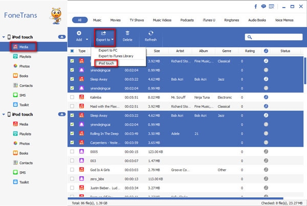Screen dimensions: 307x206
Task: Toggle the select-all checkbox in header
Action: click(72, 51)
